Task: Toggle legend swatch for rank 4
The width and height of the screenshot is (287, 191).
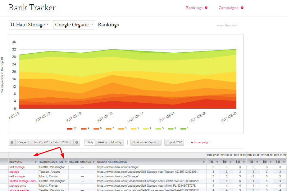Action: (x=146, y=129)
